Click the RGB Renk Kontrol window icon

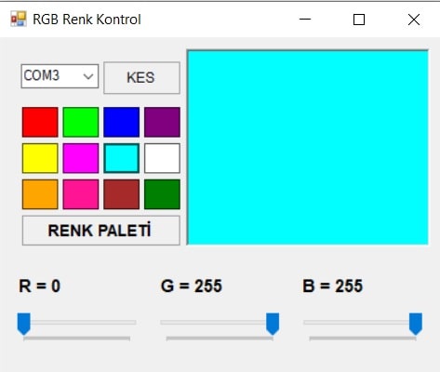coord(19,20)
